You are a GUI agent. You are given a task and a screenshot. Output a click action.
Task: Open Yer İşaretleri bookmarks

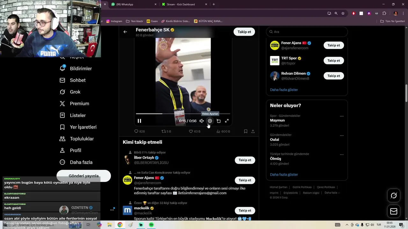pyautogui.click(x=78, y=127)
